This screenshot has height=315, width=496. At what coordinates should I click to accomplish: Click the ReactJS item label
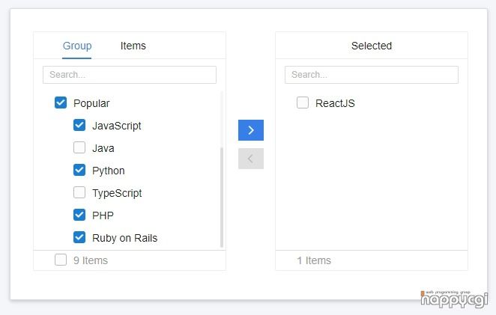tap(335, 103)
